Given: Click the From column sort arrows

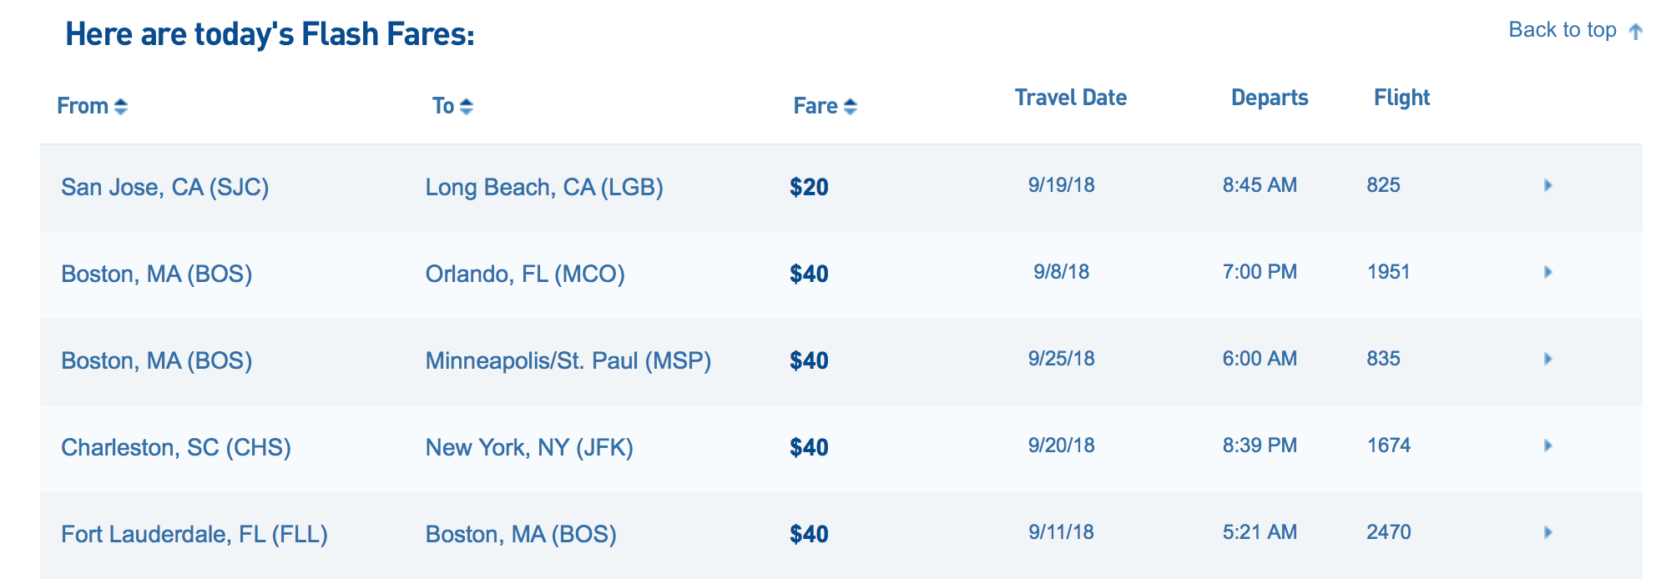Looking at the screenshot, I should tap(121, 107).
